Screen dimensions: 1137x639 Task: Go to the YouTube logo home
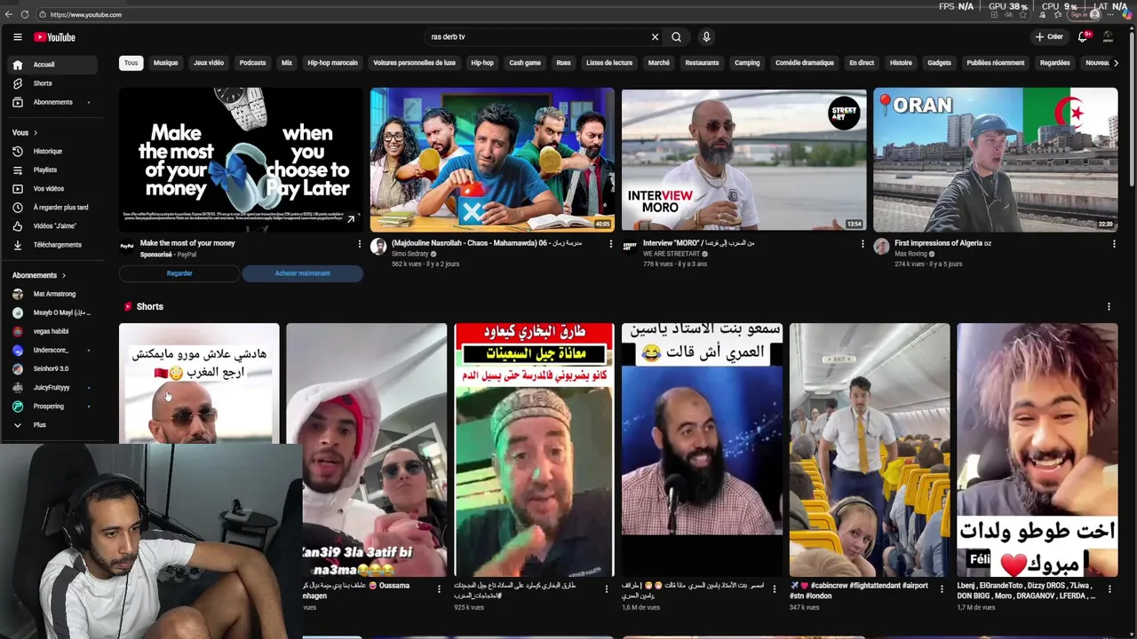pos(54,37)
